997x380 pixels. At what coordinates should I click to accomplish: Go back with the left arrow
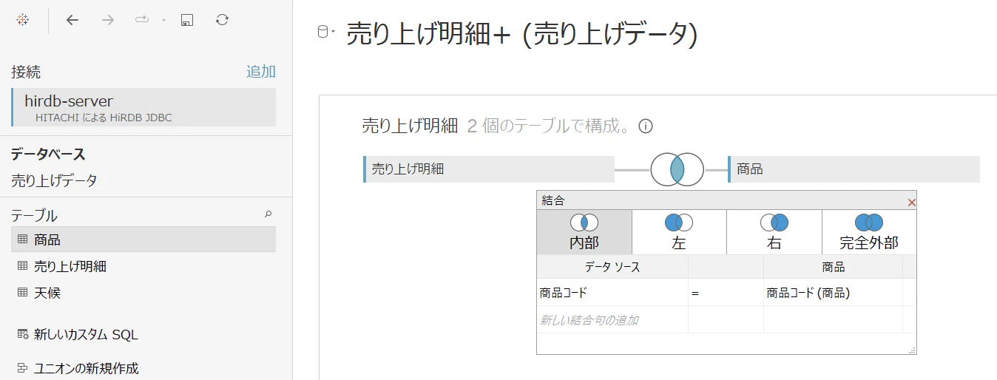tap(72, 20)
